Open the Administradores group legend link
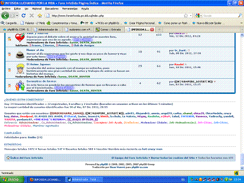 click(x=29, y=122)
